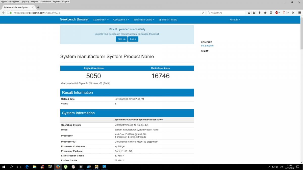Screen dimensions: 303x170
Task: Click the extension icon beside the hamburger menu
Action: pyautogui.click(x=293, y=13)
